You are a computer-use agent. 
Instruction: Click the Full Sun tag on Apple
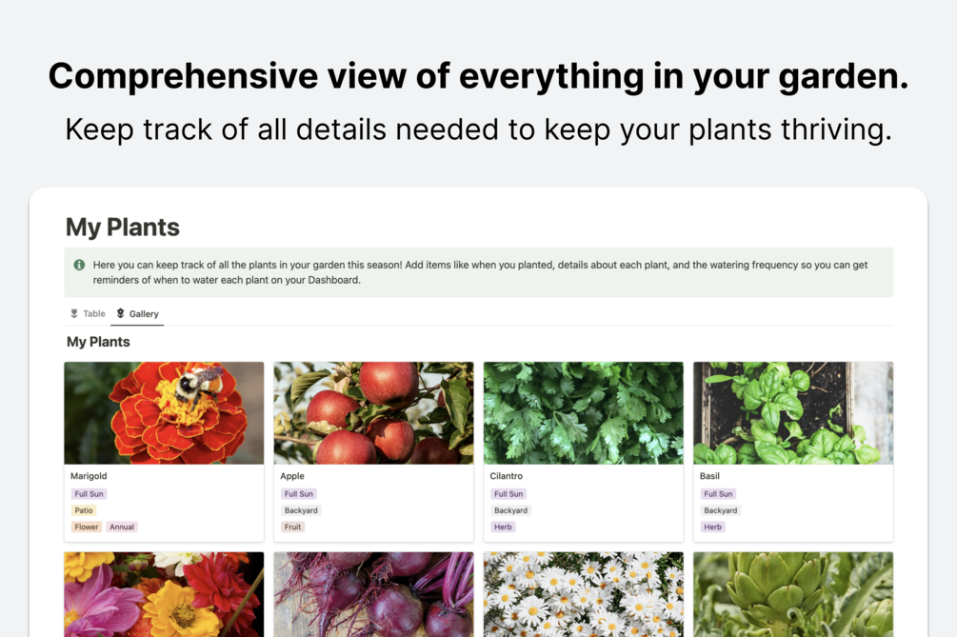tap(298, 493)
